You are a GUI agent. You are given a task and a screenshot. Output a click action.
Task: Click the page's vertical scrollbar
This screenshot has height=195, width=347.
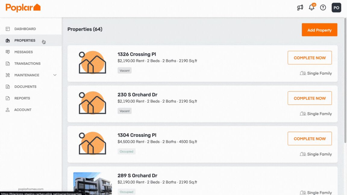click(345, 81)
